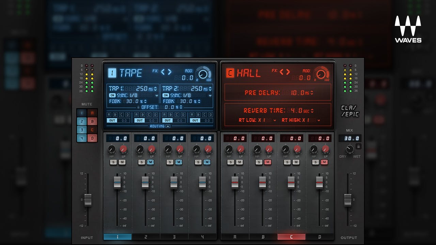Click the channel C level display 0.0
436x245 pixels.
pos(292,138)
